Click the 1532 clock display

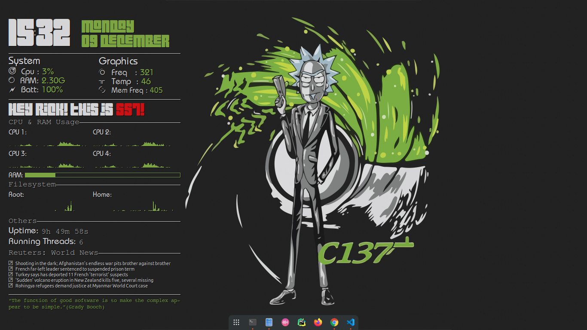39,33
